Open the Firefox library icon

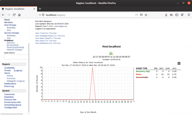[x=171, y=15]
